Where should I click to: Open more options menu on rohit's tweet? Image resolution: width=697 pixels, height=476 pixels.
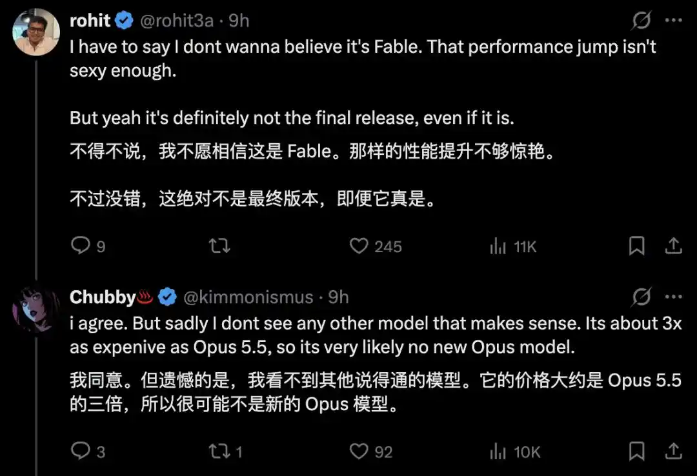coord(674,20)
